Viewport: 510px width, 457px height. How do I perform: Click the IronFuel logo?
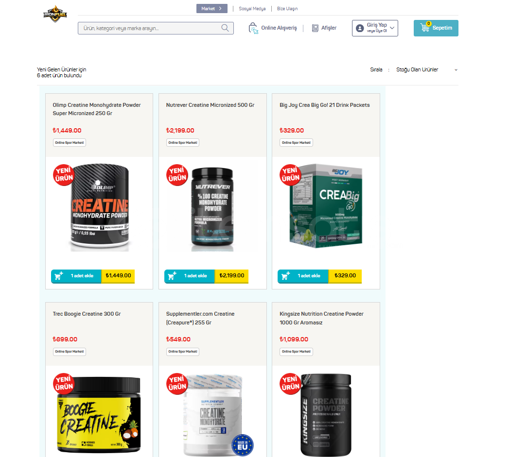point(55,14)
